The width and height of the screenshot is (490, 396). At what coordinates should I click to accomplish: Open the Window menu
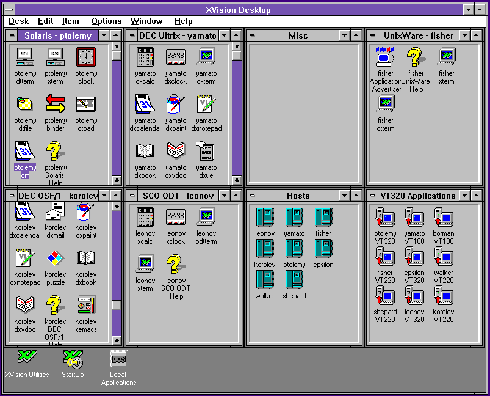pyautogui.click(x=146, y=21)
